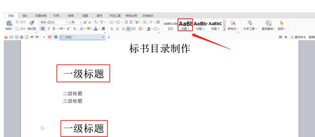This screenshot has width=315, height=137.
Task: Click the export to PDF icon in quick toolbar
Action: [x=16, y=37]
